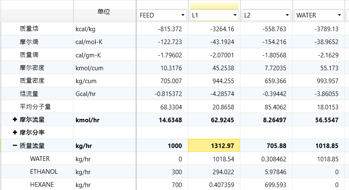Select the highlighted 1312.97 cell

(214, 146)
